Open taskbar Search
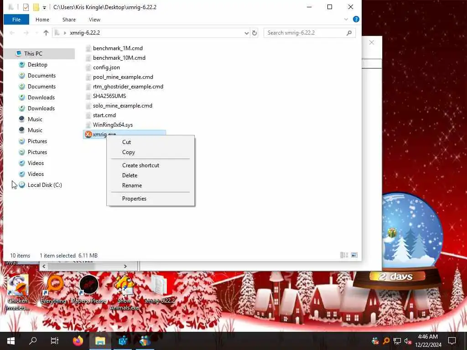 pos(33,341)
